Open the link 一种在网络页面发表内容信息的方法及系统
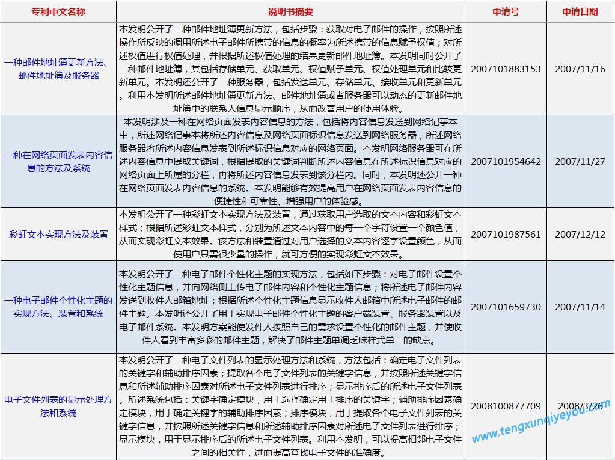 (x=58, y=162)
